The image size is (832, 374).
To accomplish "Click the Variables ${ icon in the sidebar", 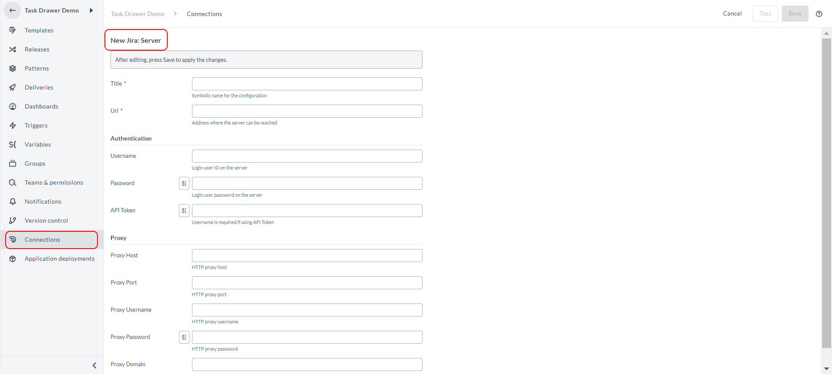I will click(x=13, y=144).
